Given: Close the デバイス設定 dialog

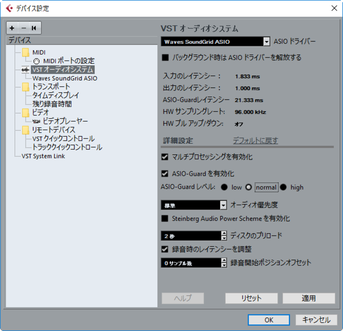Looking at the screenshot, I should (x=334, y=8).
